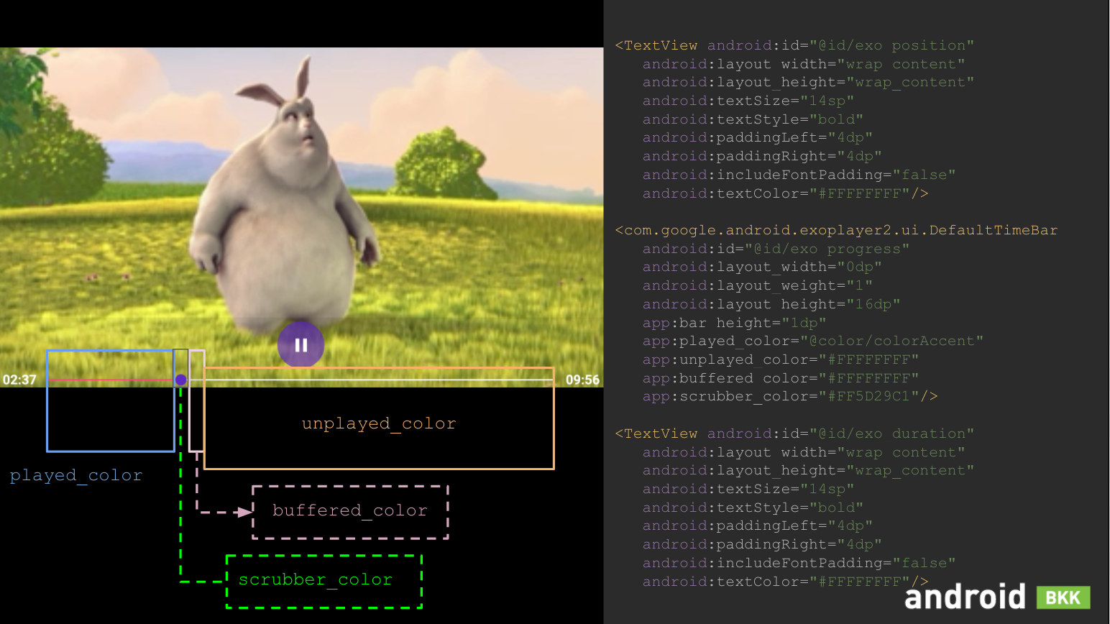Viewport: 1110px width, 624px height.
Task: Click the TextView exo_duration opening tag
Action: click(794, 433)
